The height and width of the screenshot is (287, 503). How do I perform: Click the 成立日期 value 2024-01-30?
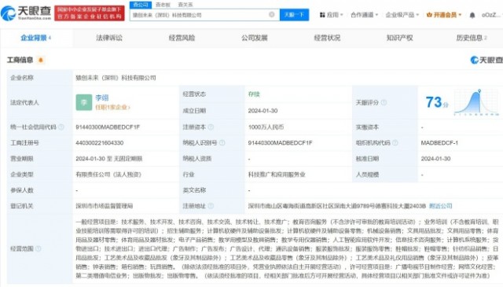[x=263, y=111]
